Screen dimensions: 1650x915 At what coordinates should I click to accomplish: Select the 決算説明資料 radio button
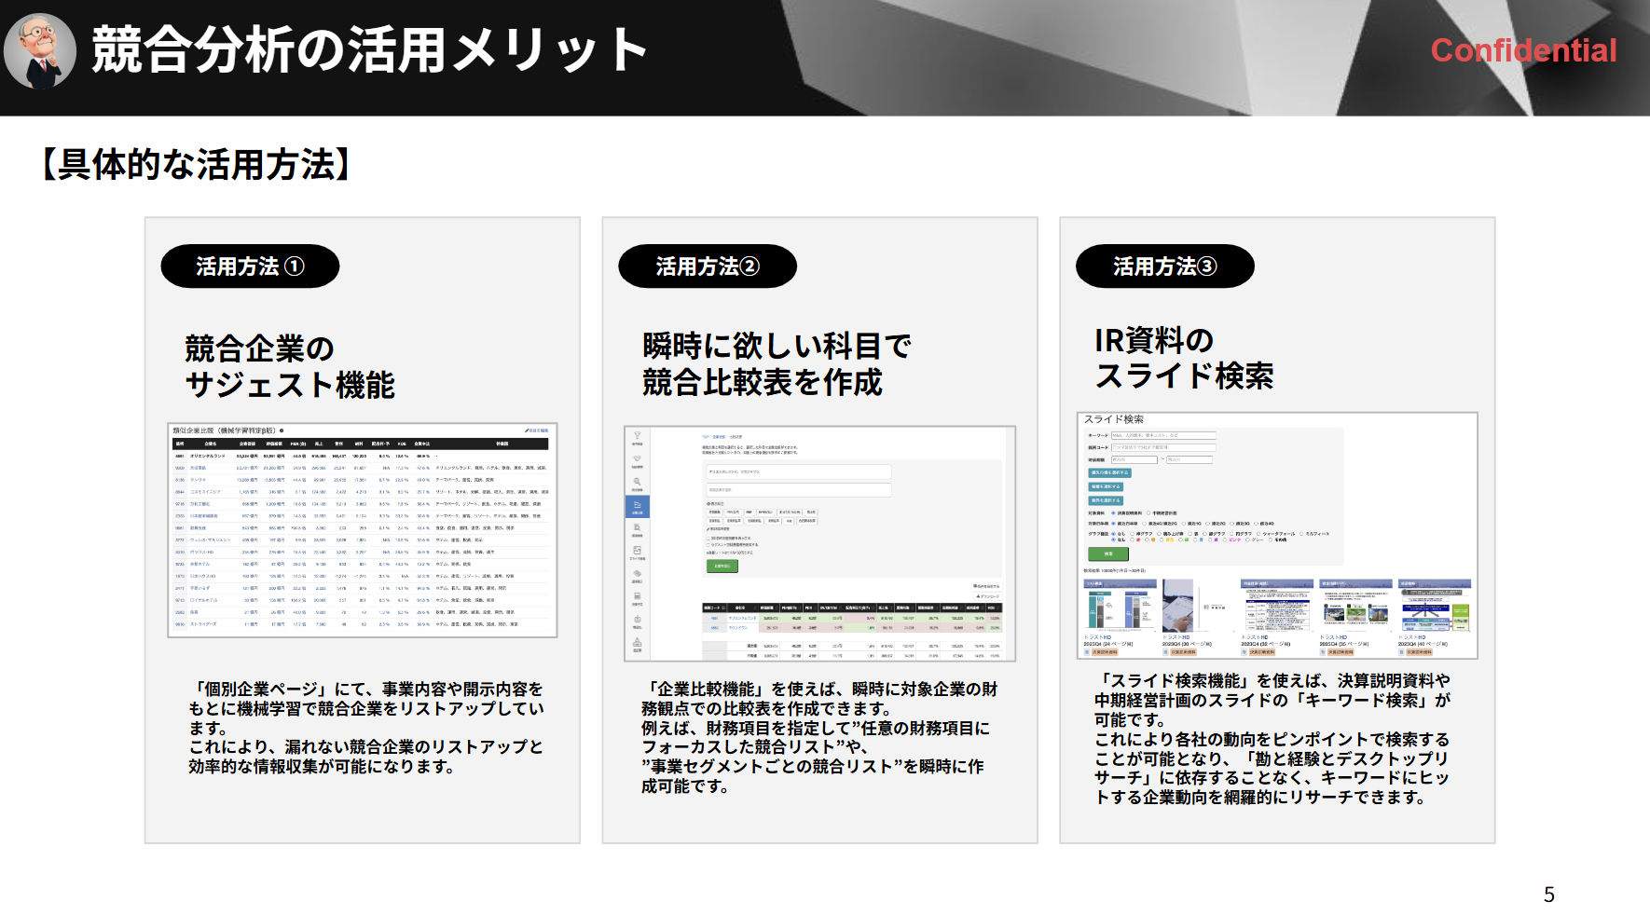pos(1112,513)
